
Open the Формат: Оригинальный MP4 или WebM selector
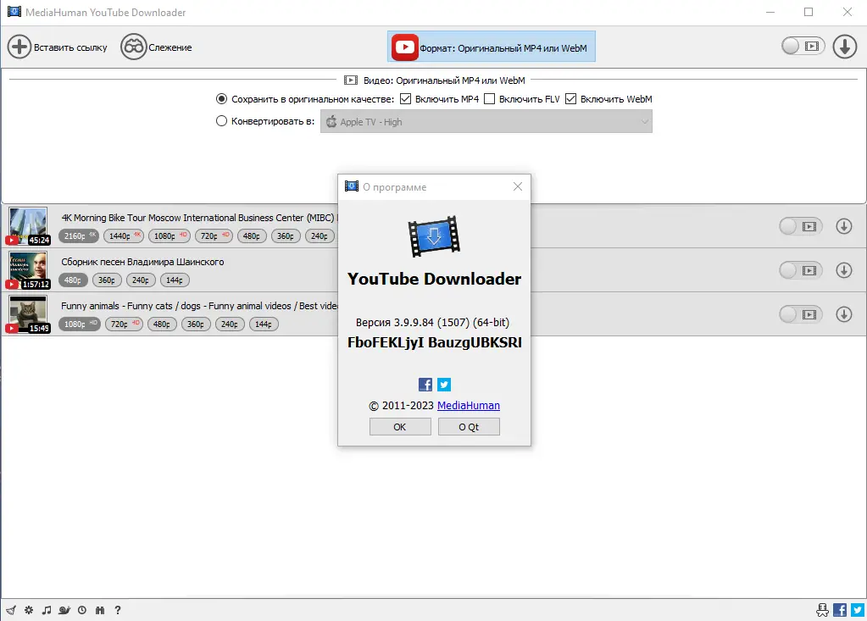coord(492,47)
